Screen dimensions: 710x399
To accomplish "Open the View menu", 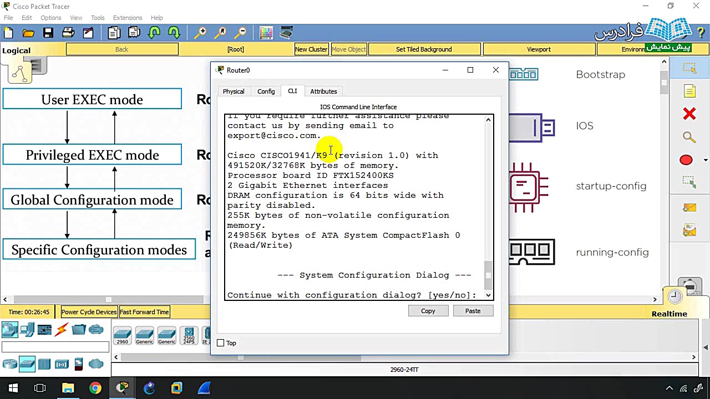I will pos(76,18).
